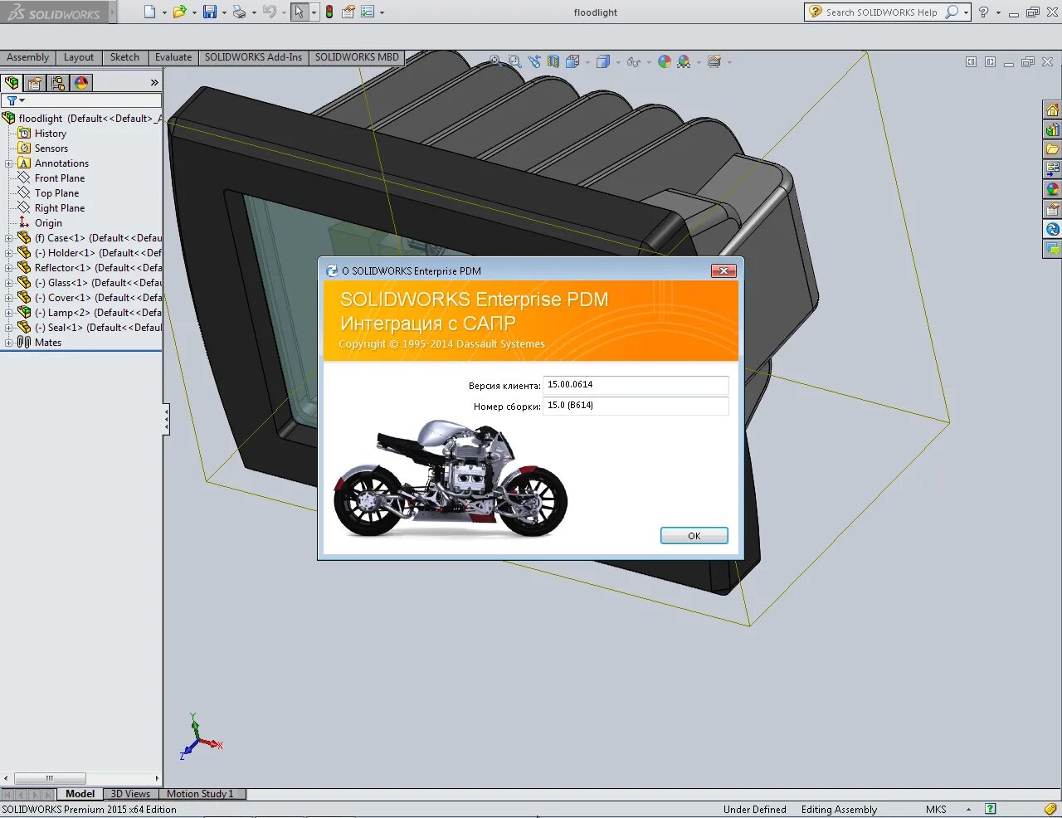Screen dimensions: 1062x818
Task: Click the client version field 15.00.0614
Action: tap(636, 385)
